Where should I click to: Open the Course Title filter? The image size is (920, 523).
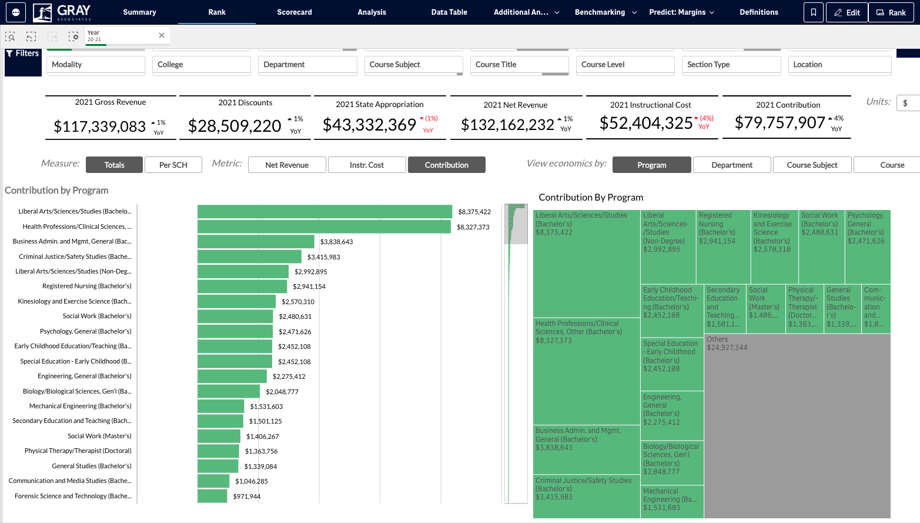(x=520, y=65)
